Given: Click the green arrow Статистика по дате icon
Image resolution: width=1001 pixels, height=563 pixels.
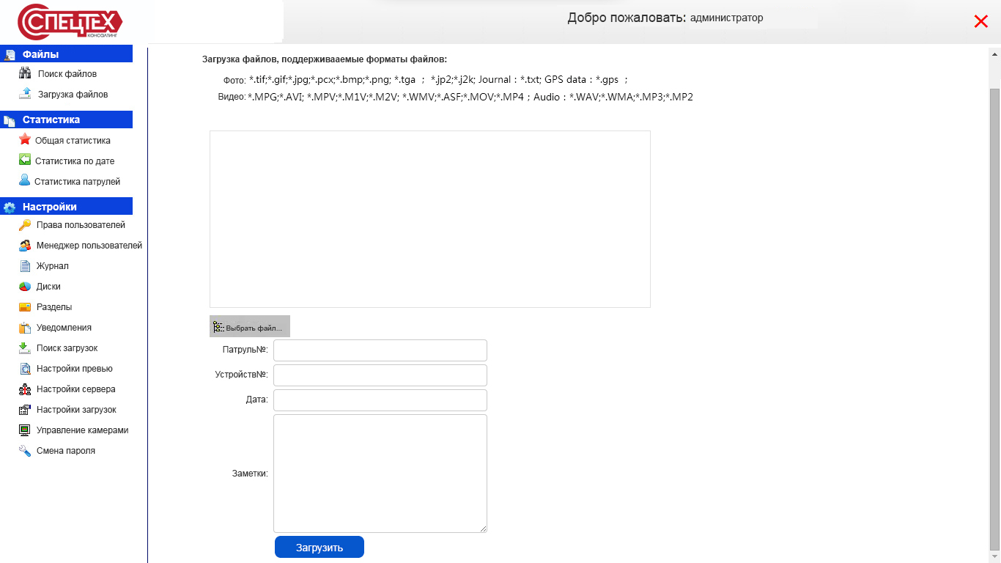Looking at the screenshot, I should [25, 160].
